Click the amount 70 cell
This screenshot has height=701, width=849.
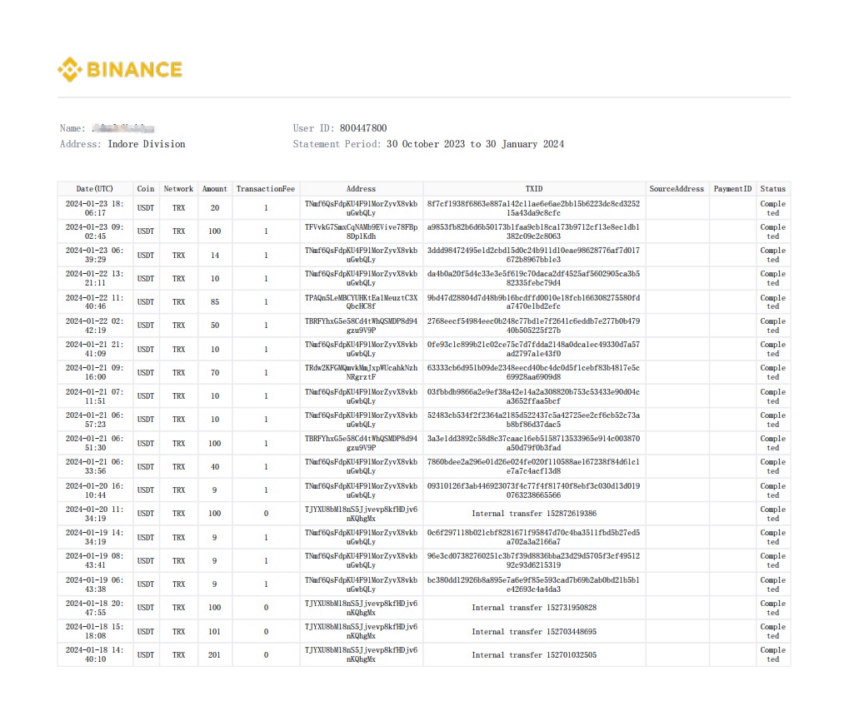(215, 373)
